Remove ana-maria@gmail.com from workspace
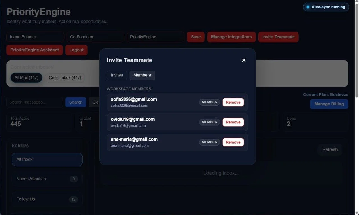The height and width of the screenshot is (215, 359). click(x=233, y=142)
